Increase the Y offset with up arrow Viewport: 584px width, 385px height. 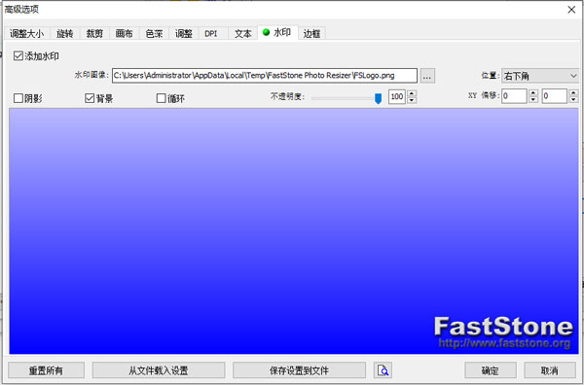coord(573,92)
